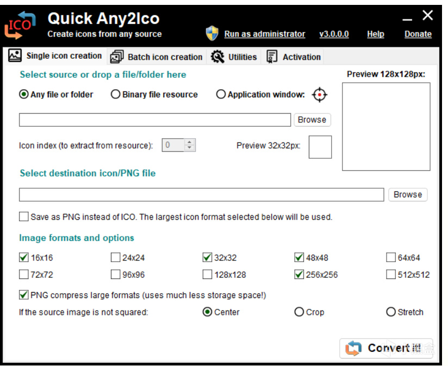Screen dimensions: 448x366
Task: Click the administrator shield icon
Action: pos(212,34)
